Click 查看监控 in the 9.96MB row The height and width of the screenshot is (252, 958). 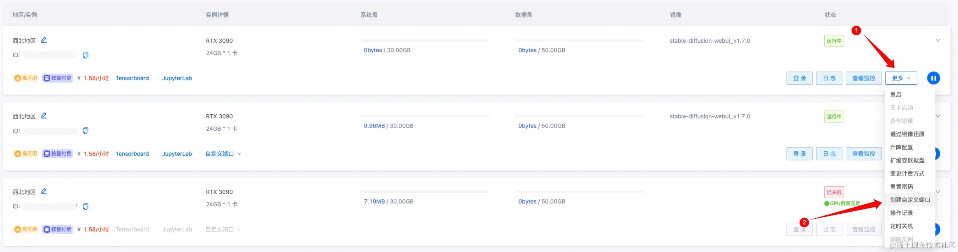point(863,154)
